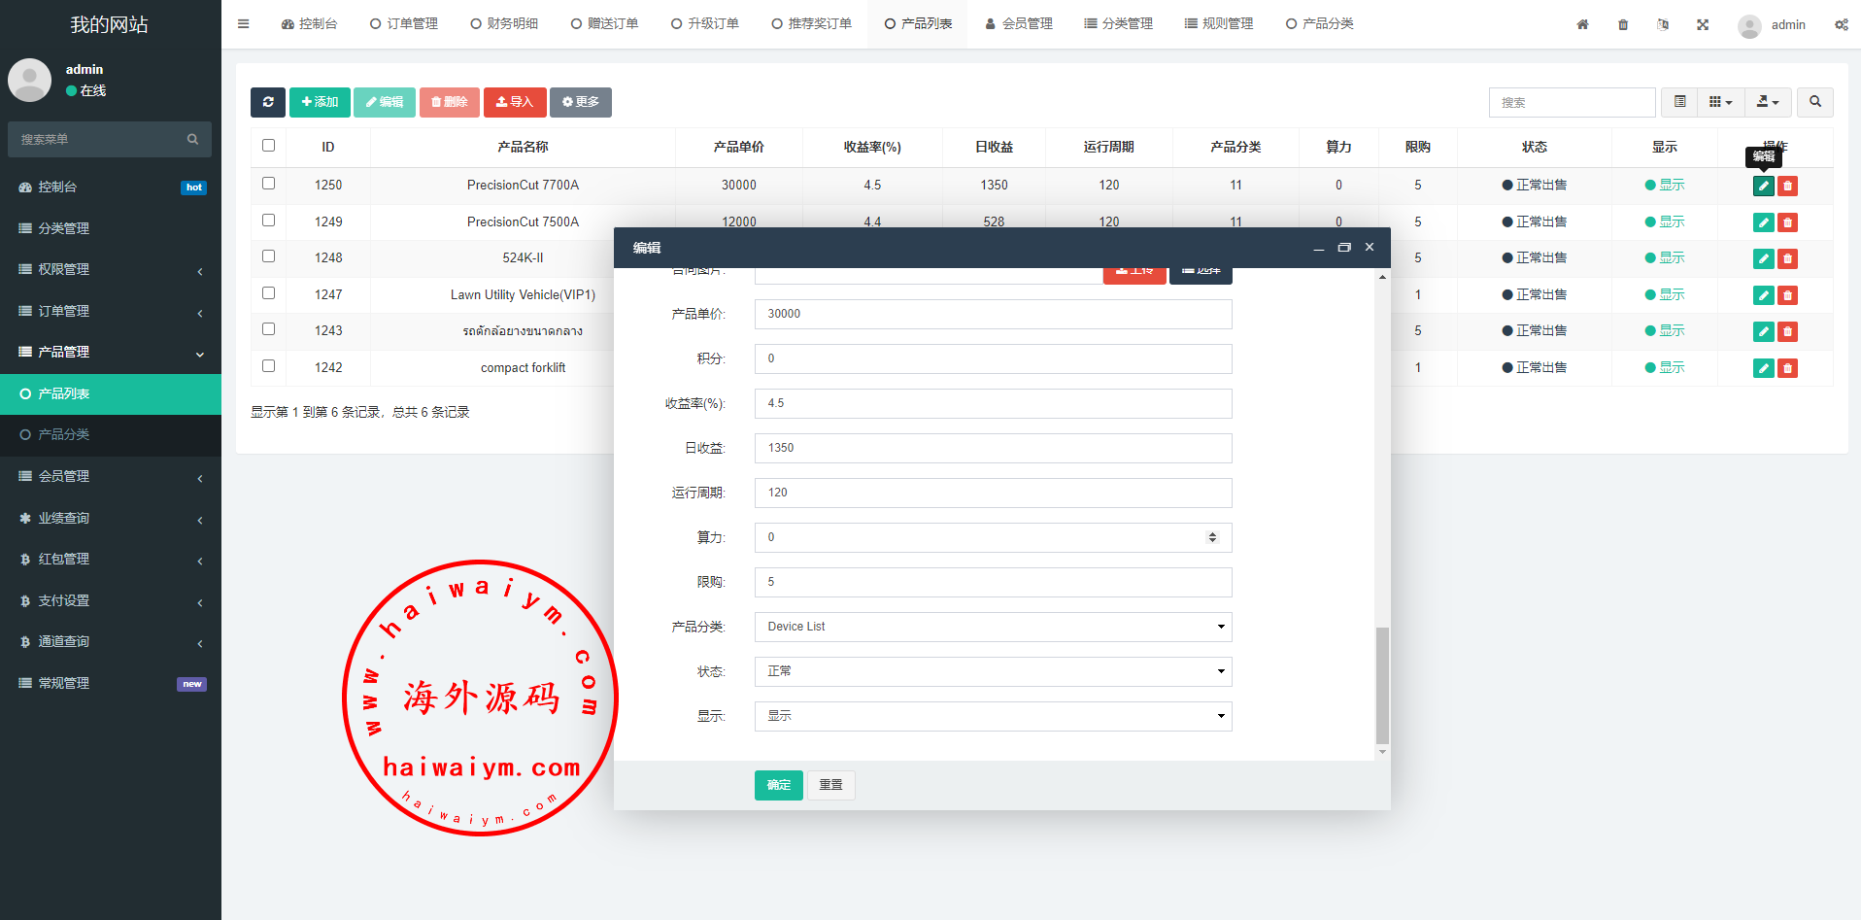Image resolution: width=1861 pixels, height=920 pixels.
Task: Open the 状态 dropdown in edit dialog
Action: coord(992,671)
